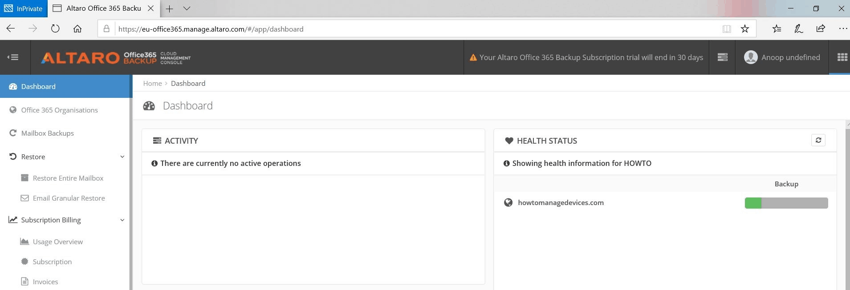Image resolution: width=850 pixels, height=290 pixels.
Task: Click the info icon beside no active operations
Action: [x=155, y=163]
